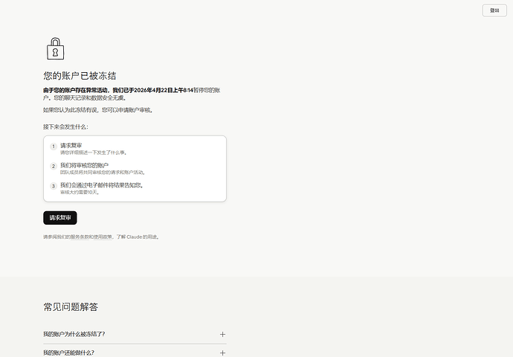
Task: Click step number 3 circle
Action: click(54, 186)
